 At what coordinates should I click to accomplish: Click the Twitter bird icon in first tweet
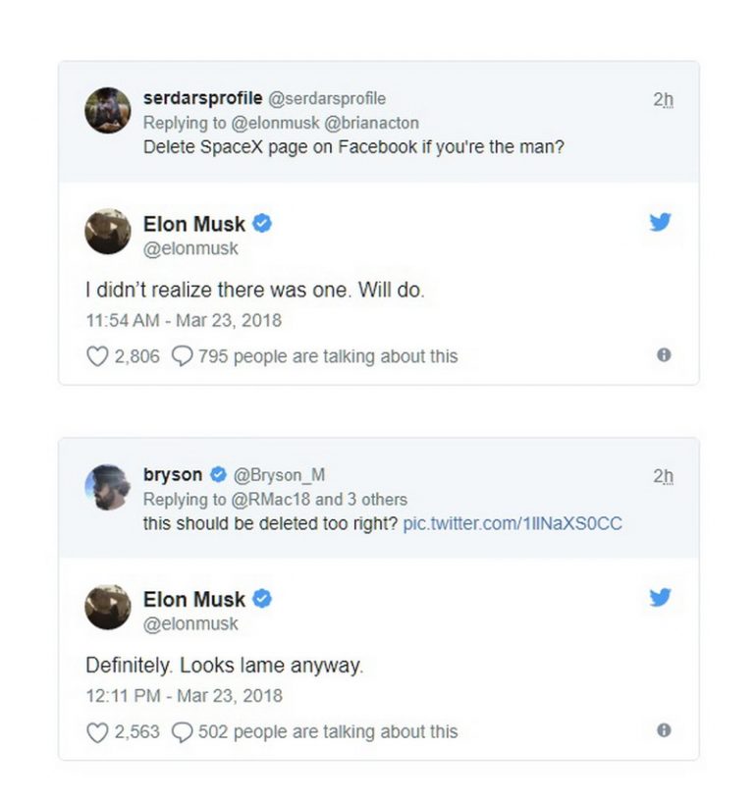(660, 222)
